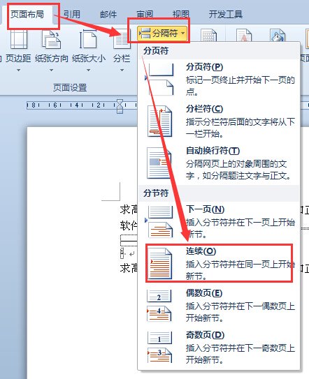Select 连续(O) continuous section break
The image size is (309, 379).
pos(219,263)
